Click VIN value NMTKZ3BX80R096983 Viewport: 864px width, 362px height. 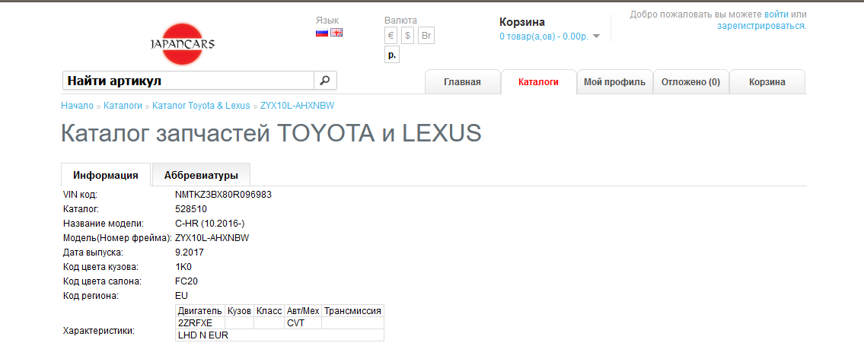coord(223,195)
